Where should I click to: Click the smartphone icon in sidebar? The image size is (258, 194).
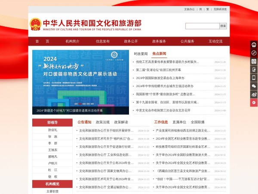point(254,78)
